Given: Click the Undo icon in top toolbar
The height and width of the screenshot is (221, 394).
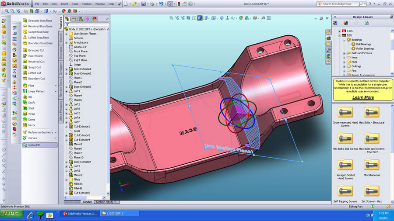Looking at the screenshot, I should pos(161,4).
